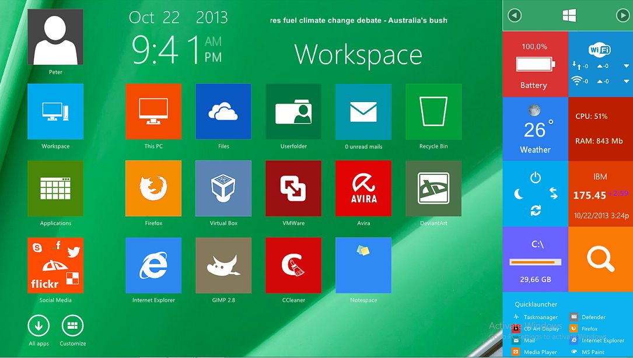Launch the Virtual Box tile
This screenshot has width=633, height=358.
[223, 188]
